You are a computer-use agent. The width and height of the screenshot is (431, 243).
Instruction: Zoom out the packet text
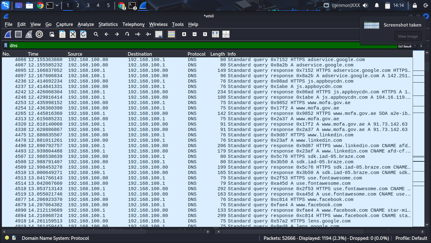[x=195, y=34]
